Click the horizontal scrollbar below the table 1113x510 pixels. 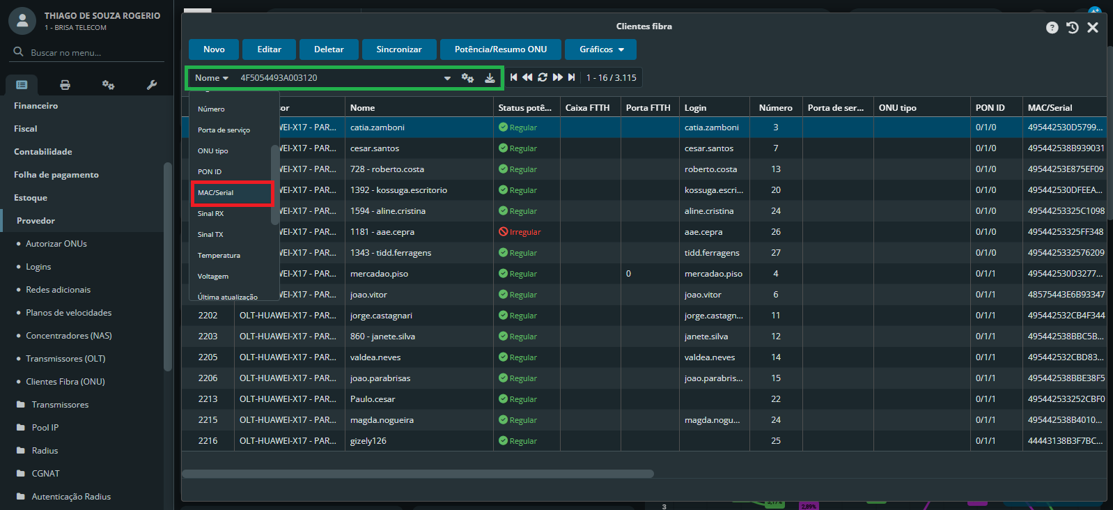[418, 474]
